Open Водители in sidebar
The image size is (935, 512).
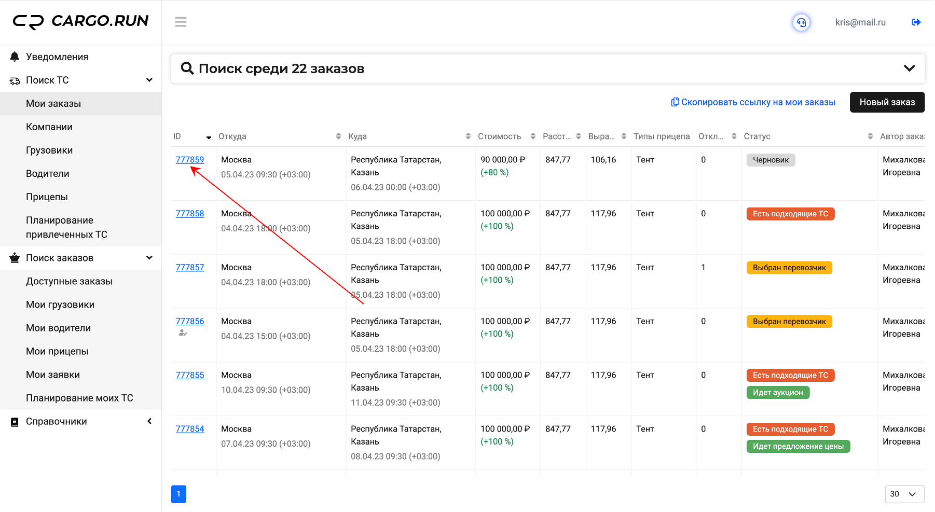81,173
